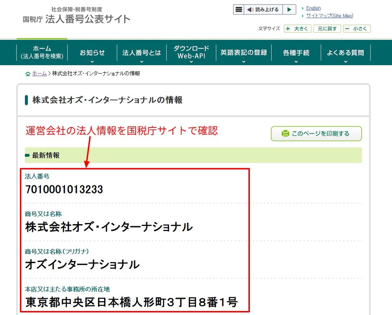Viewport: 392px width, 315px height.
Task: Open the ダウンロード Web-API menu
Action: pyautogui.click(x=191, y=52)
